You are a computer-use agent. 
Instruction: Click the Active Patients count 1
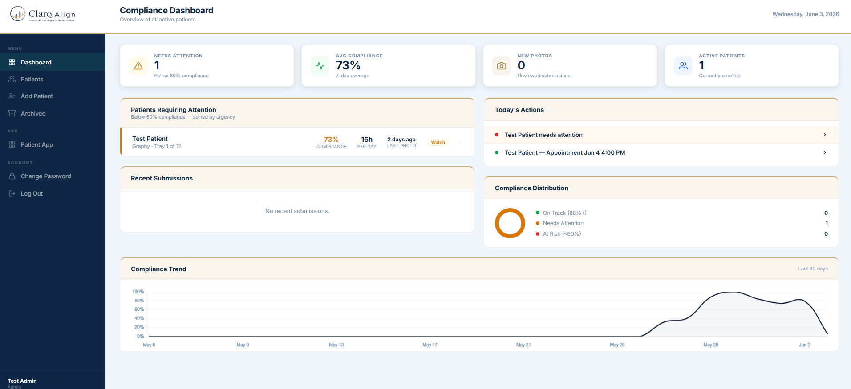click(701, 65)
